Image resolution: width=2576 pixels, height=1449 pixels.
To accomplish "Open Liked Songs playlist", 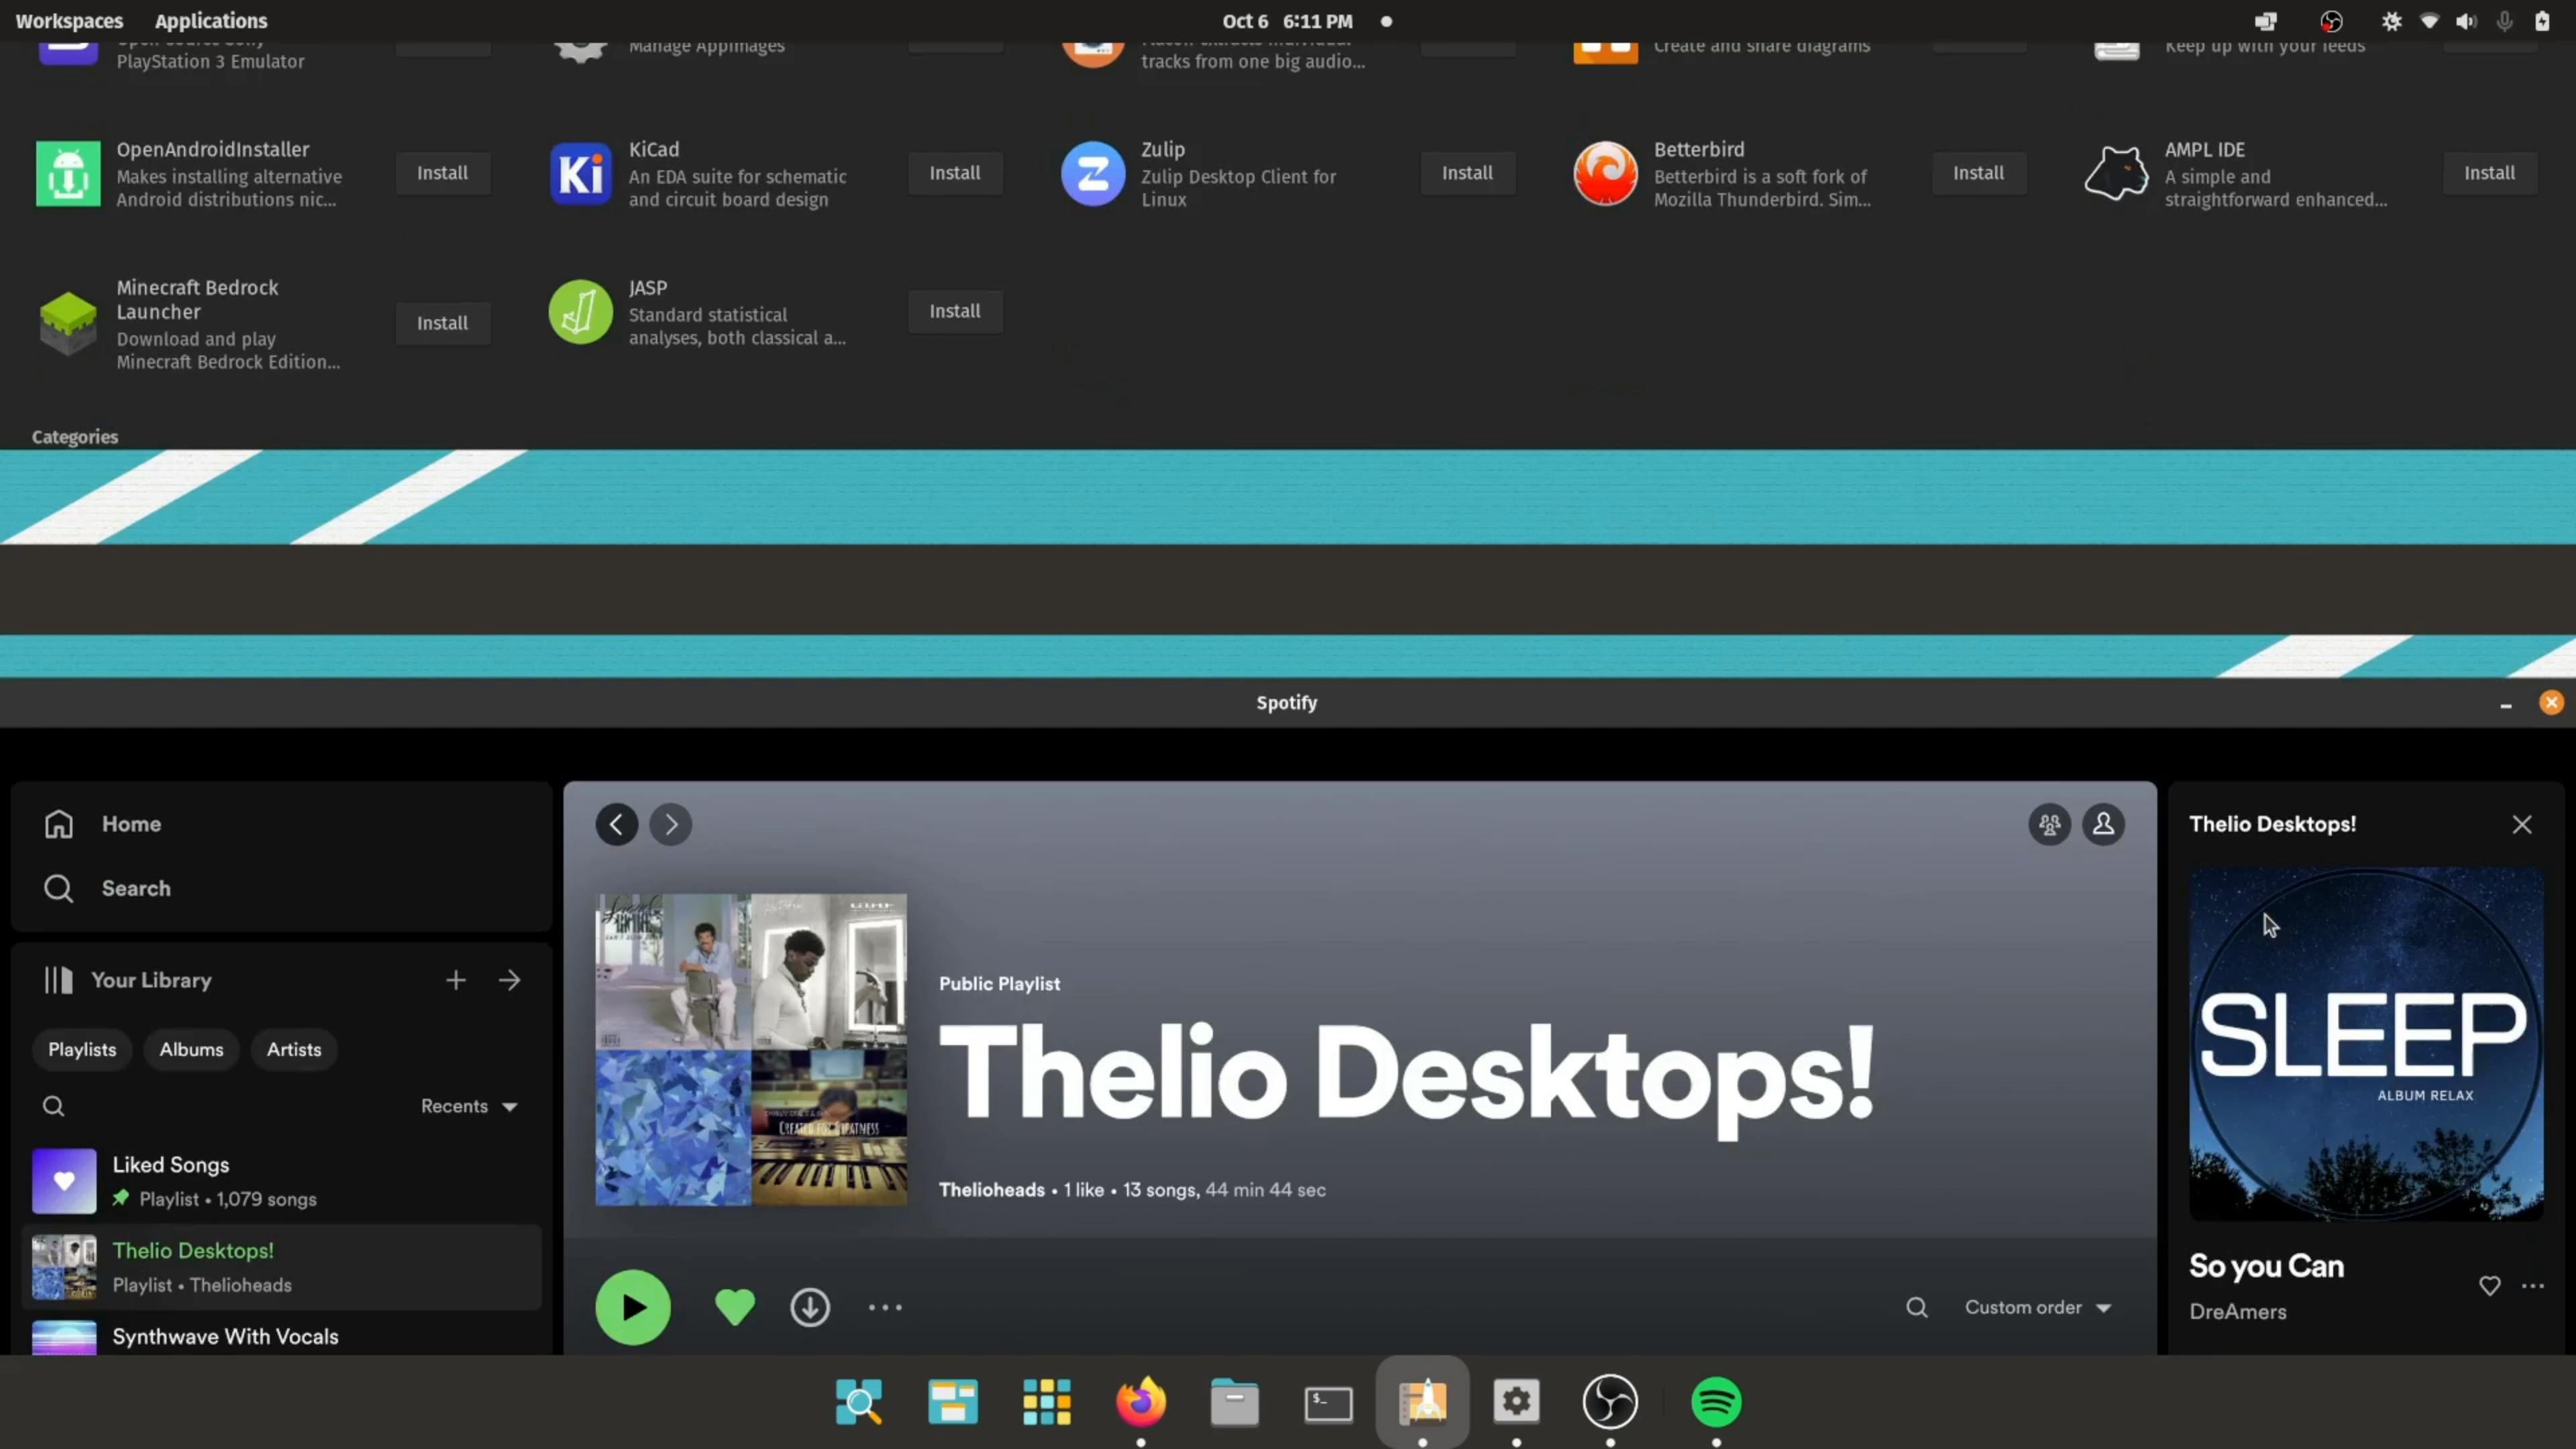I will (282, 1181).
